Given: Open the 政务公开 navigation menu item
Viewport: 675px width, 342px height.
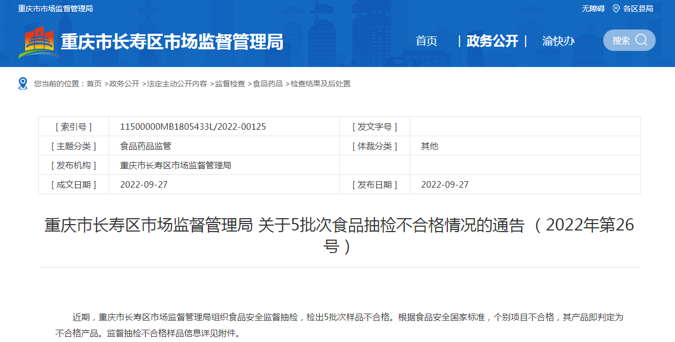Looking at the screenshot, I should click(x=492, y=41).
